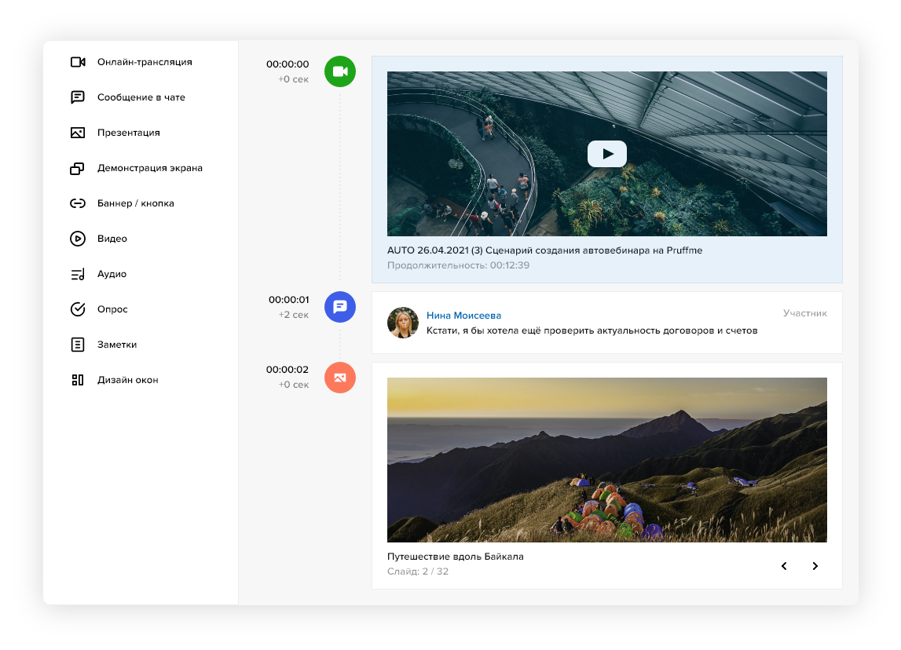
Task: Select the Заметки menu item label
Action: pos(117,345)
